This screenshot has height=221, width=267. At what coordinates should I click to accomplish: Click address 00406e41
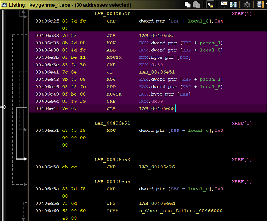(x=47, y=72)
